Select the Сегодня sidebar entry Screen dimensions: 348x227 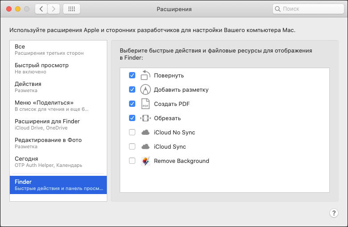coord(58,162)
